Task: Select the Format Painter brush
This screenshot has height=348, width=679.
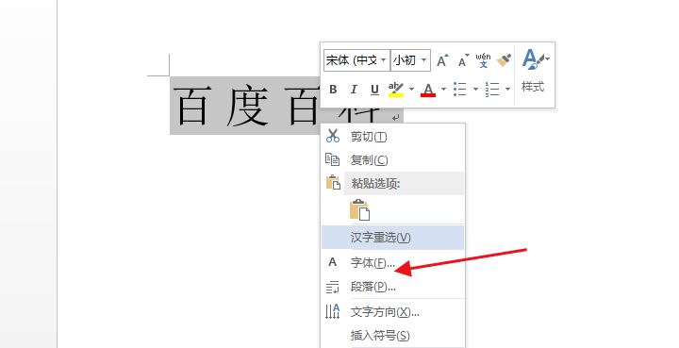Action: pyautogui.click(x=504, y=60)
